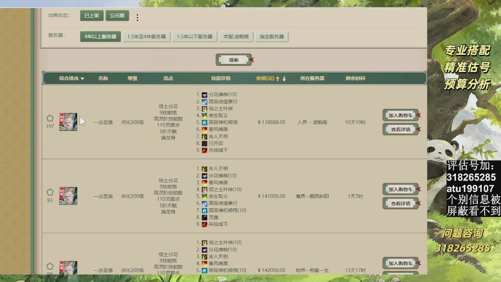Click 高级禅机顿悟(10) skill icon in ¥141000.00 listing
The width and height of the screenshot is (501, 282).
[x=204, y=211]
